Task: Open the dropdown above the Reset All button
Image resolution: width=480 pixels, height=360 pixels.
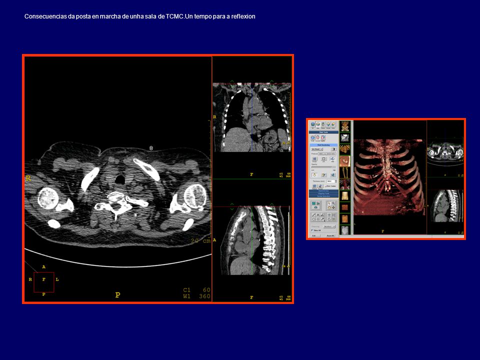Action: pyautogui.click(x=329, y=226)
